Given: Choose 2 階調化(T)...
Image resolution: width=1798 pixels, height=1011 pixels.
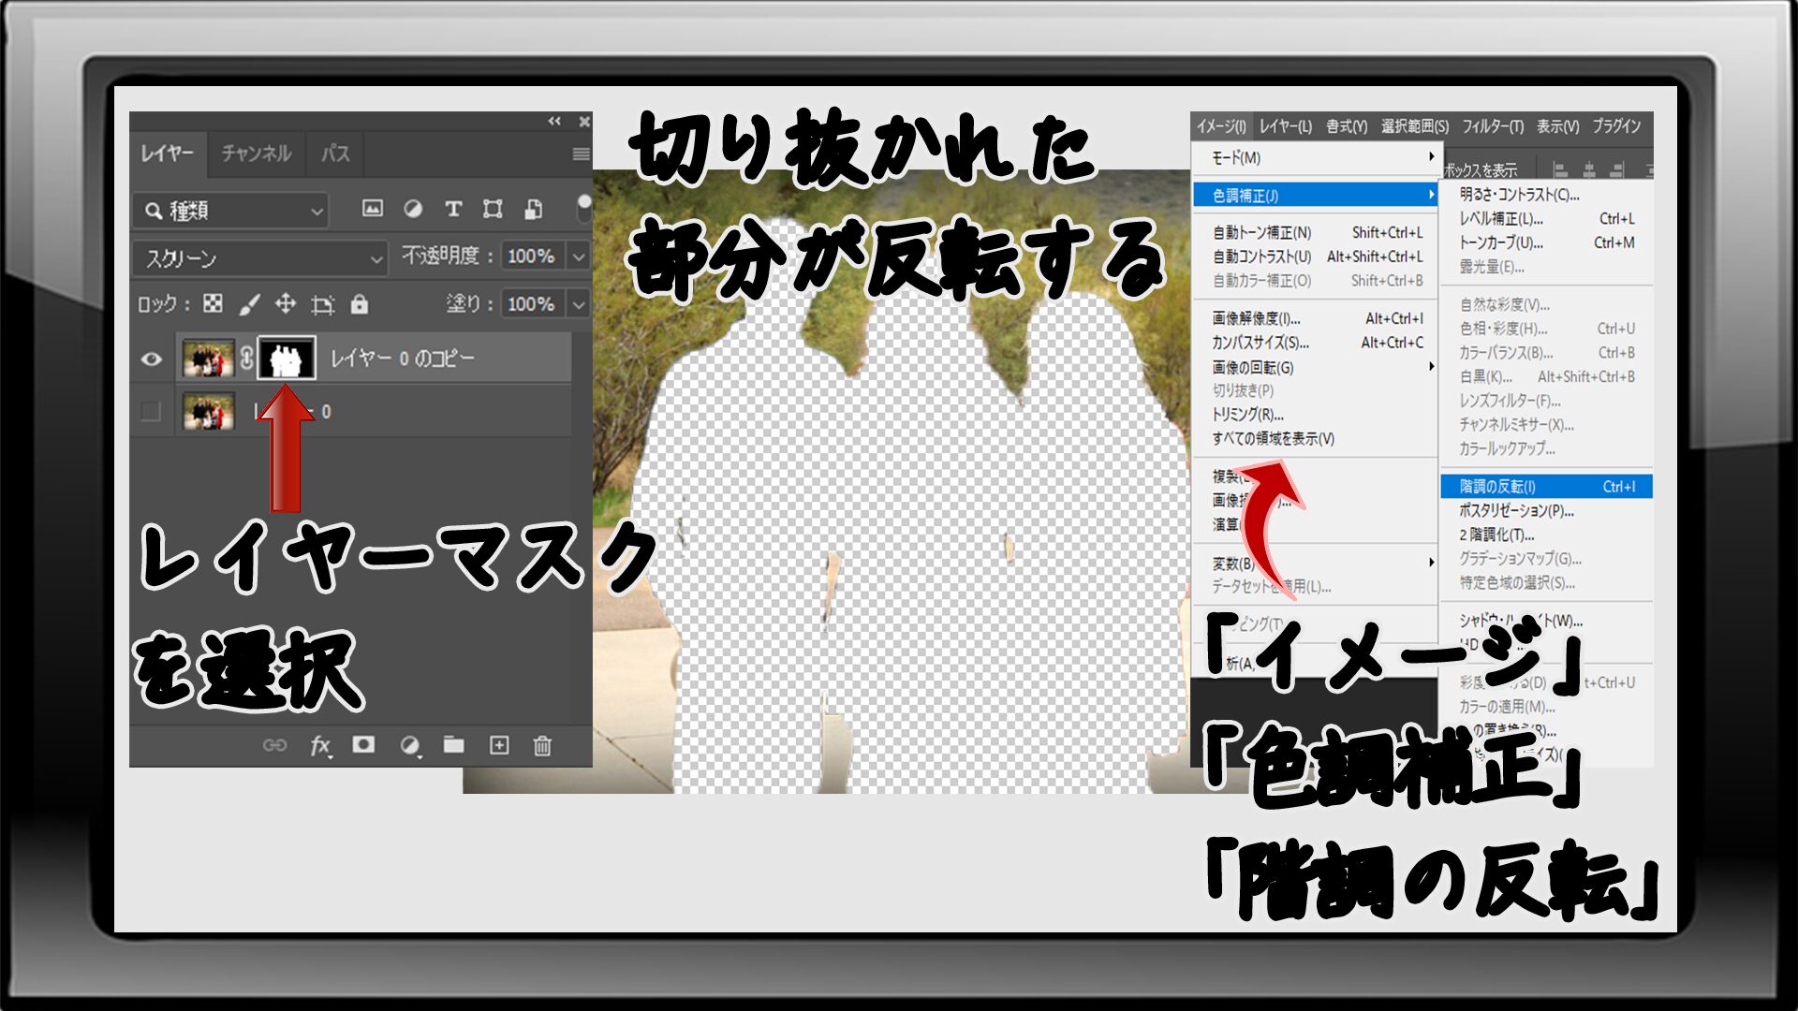Looking at the screenshot, I should coord(1546,535).
